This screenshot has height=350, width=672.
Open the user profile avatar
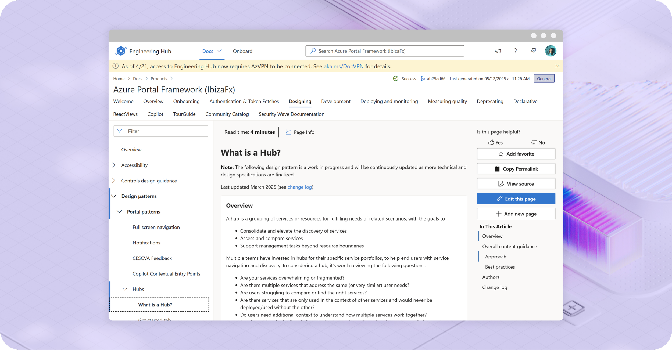point(551,51)
